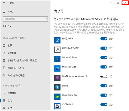This screenshot has height=111, width=129.
Task: Click the Microsoft Store app name text
Action: (69, 57)
